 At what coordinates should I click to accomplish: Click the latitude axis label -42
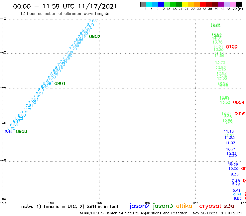tap(3, 53)
